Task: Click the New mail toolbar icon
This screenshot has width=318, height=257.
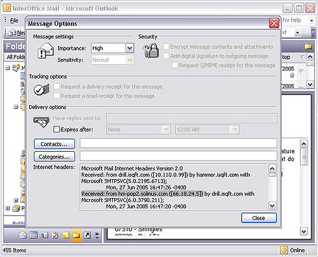Action: [x=12, y=32]
